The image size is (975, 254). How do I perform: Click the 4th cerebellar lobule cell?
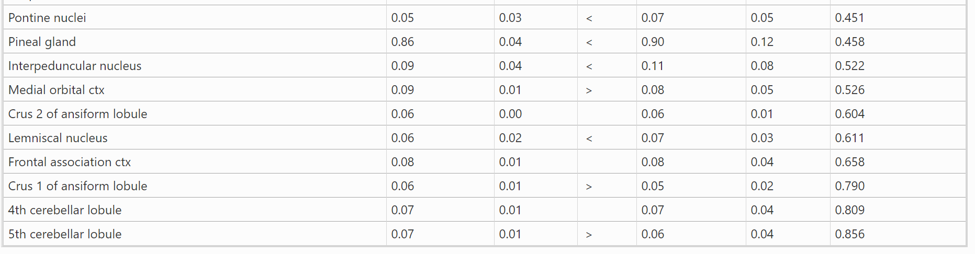[65, 210]
